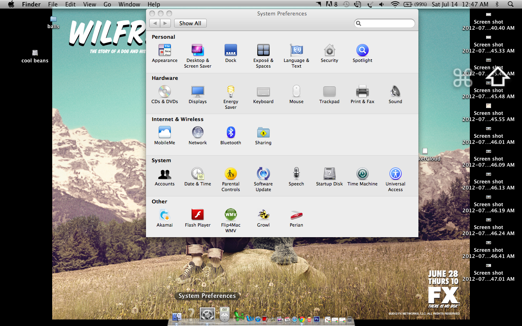The image size is (522, 326).
Task: Click the Finder icon in the Dock
Action: [x=177, y=317]
